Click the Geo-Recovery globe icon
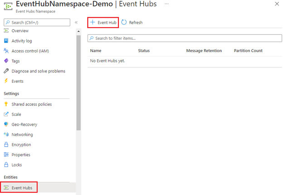Image resolution: width=283 pixels, height=195 pixels. click(6, 124)
